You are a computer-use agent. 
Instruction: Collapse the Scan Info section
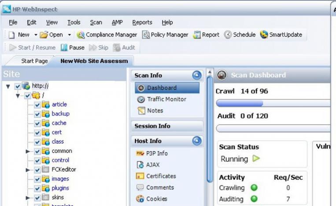point(197,76)
